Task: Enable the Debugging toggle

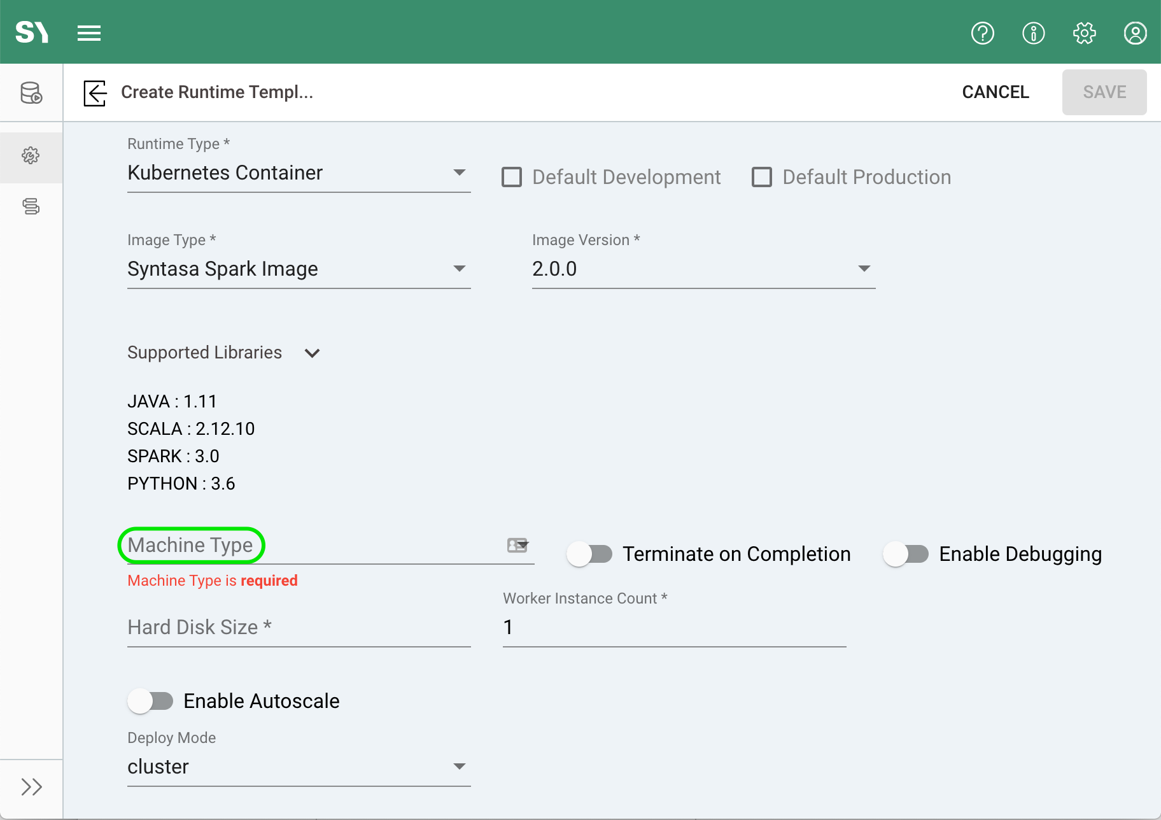Action: coord(906,554)
